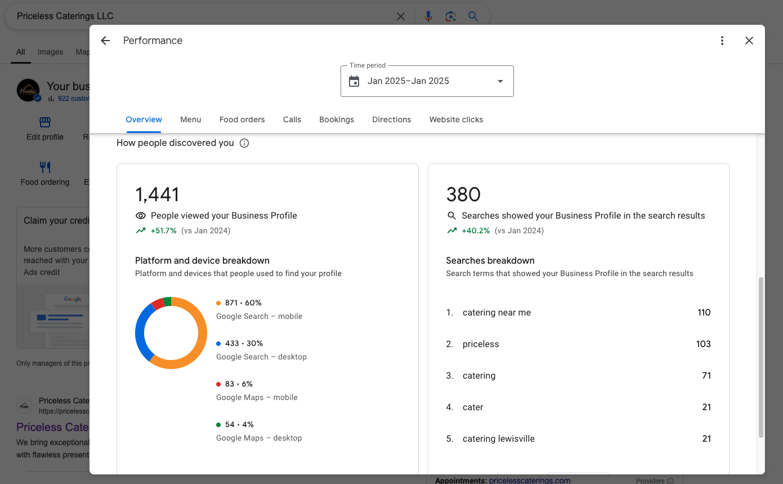Open the Food orders tab
Screen dimensions: 783x484
coord(242,119)
